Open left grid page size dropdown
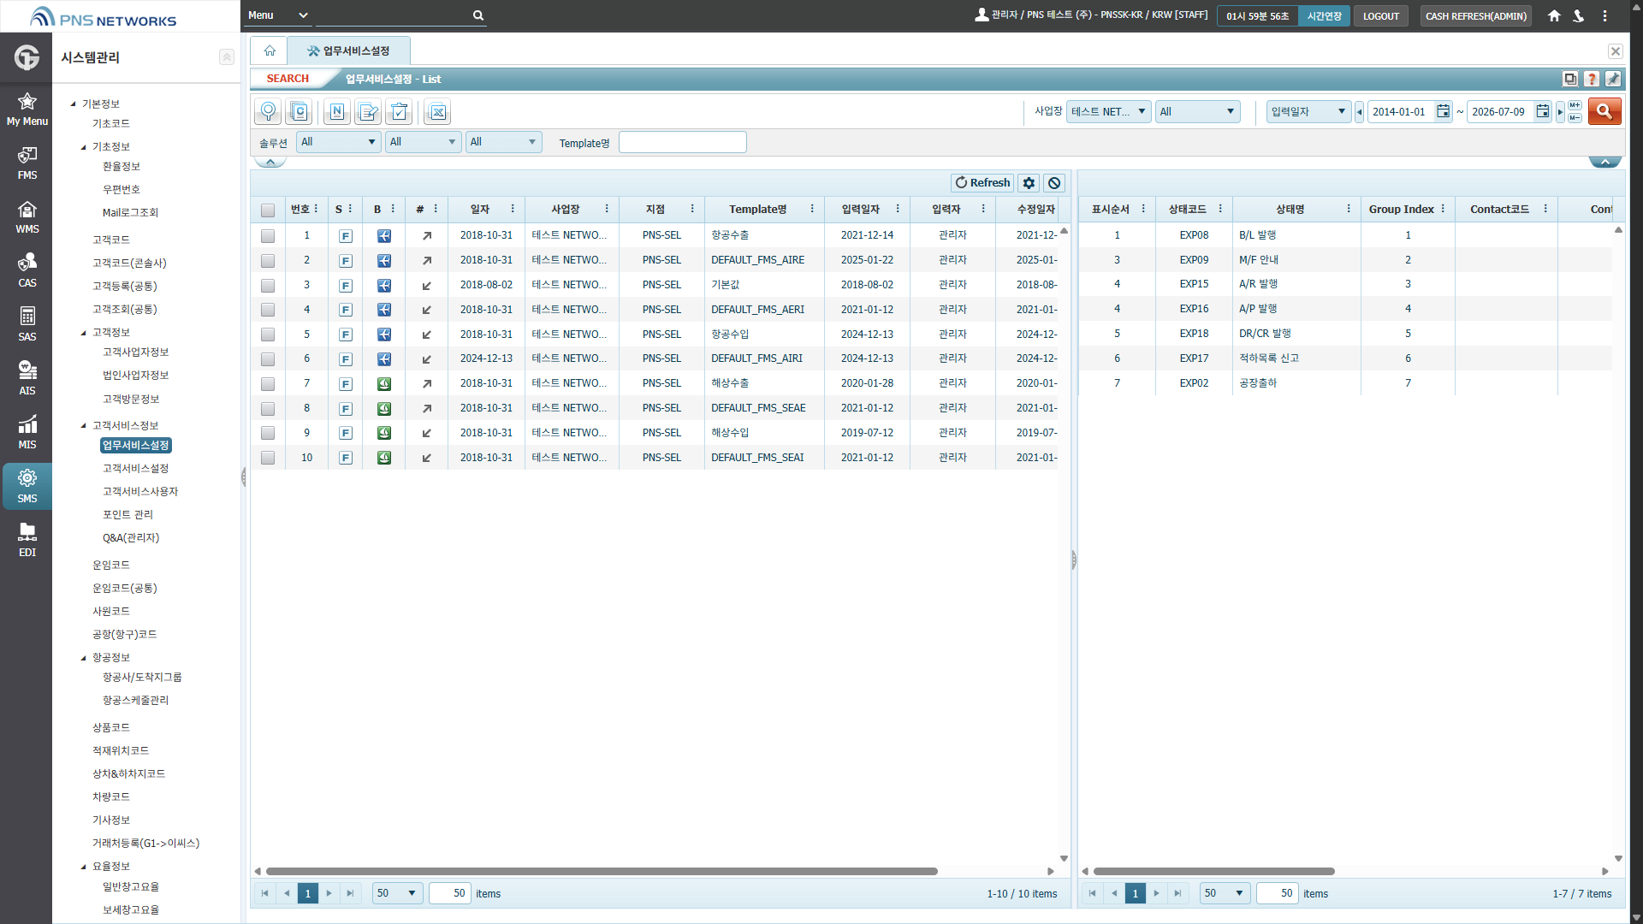Image resolution: width=1643 pixels, height=924 pixels. 397,893
